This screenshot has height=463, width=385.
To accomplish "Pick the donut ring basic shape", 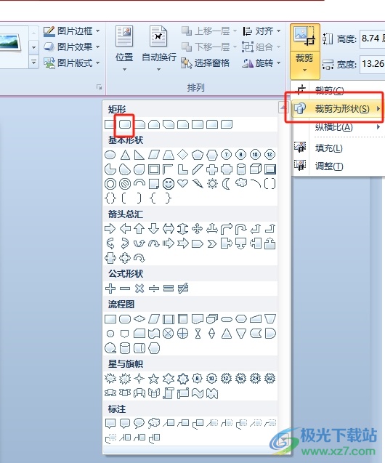I will [110, 184].
